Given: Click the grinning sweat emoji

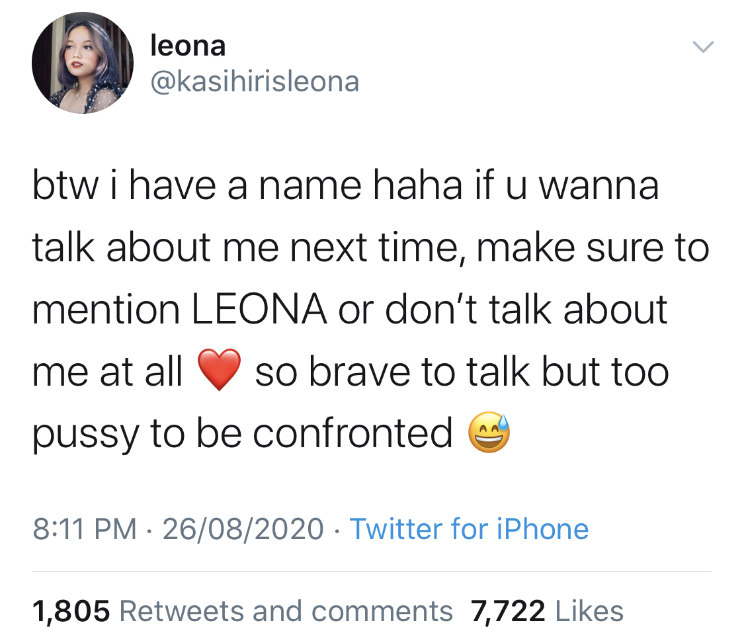Looking at the screenshot, I should 489,432.
